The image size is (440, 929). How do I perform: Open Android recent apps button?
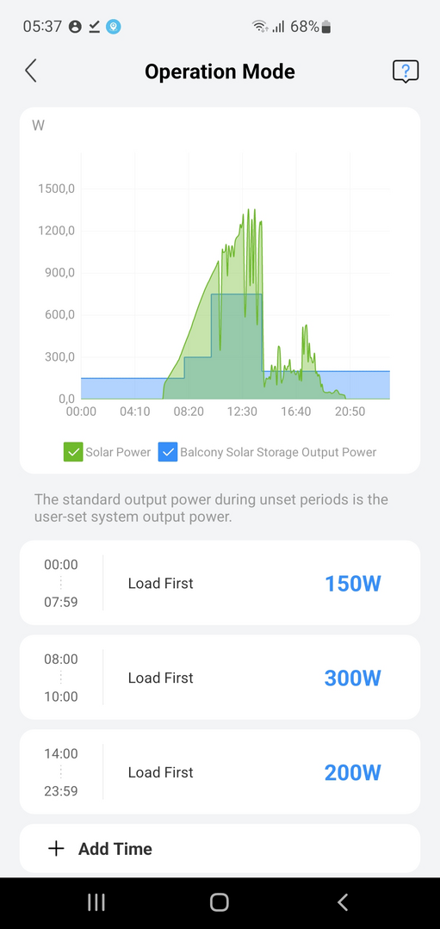[96, 901]
